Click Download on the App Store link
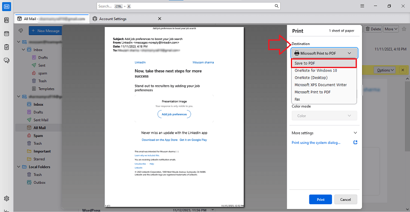The width and height of the screenshot is (410, 212). [159, 140]
